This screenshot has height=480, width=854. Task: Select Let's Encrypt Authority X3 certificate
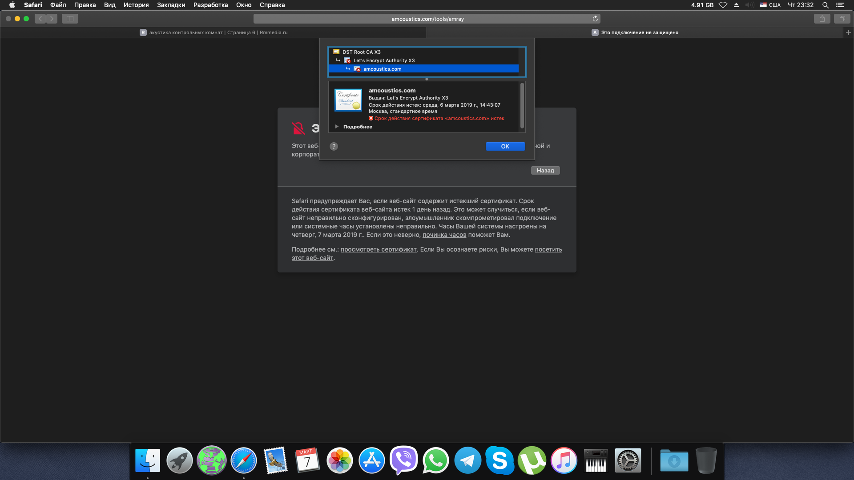click(384, 60)
